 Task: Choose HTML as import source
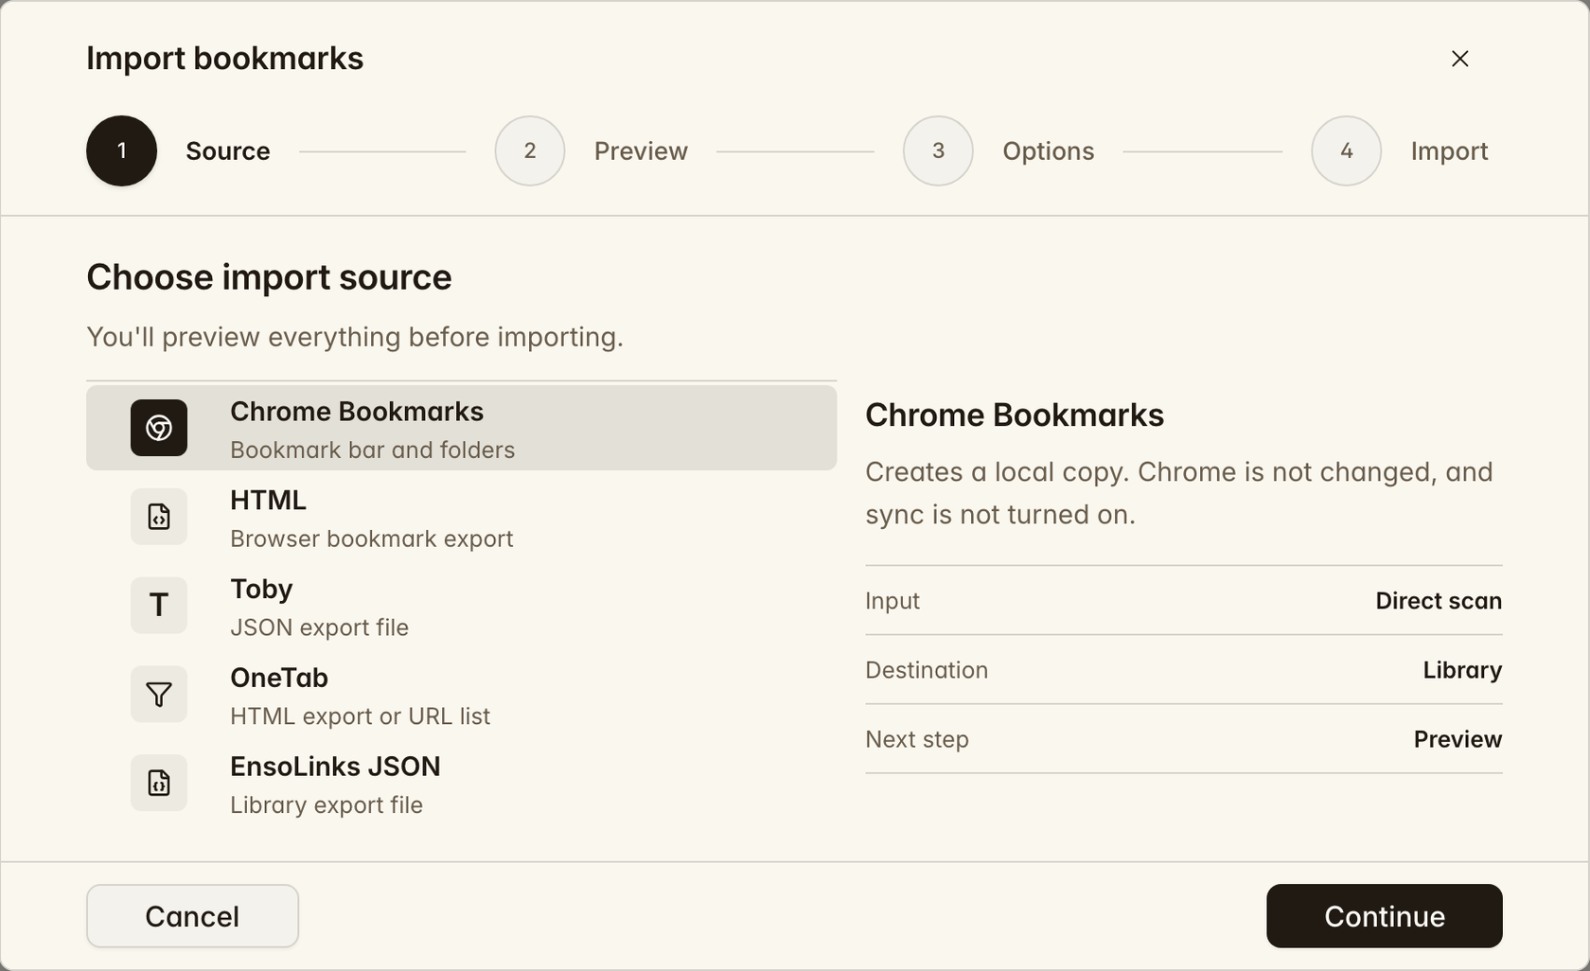click(462, 517)
